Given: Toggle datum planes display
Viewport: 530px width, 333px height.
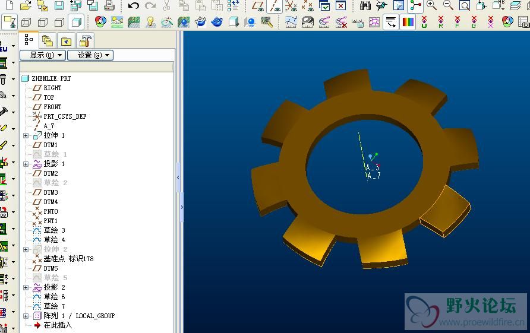Looking at the screenshot, I should pyautogui.click(x=258, y=5).
